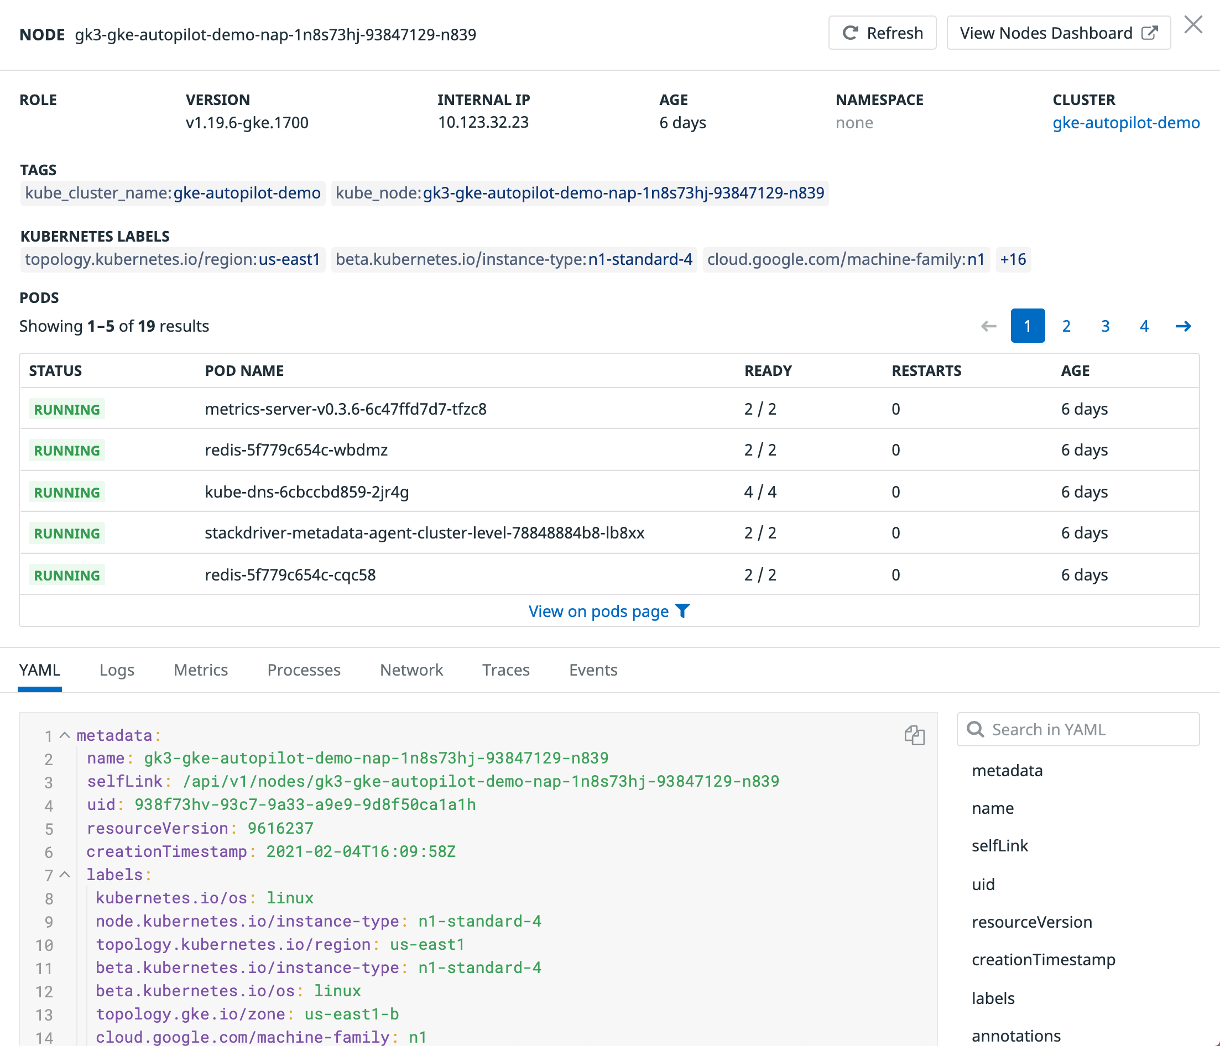The image size is (1220, 1046).
Task: Select the Metrics tab
Action: (x=200, y=670)
